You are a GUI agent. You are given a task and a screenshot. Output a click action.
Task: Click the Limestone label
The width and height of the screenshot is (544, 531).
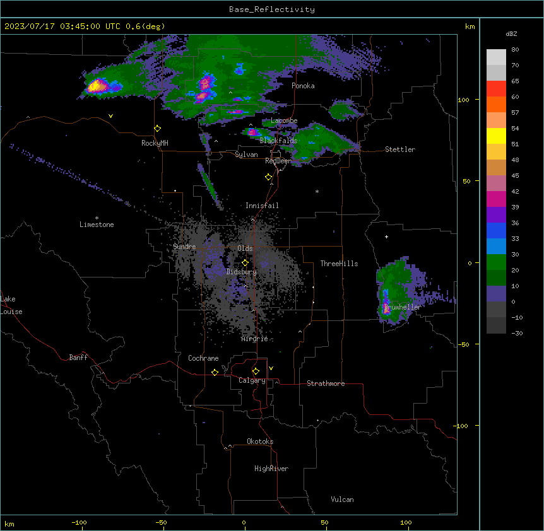point(97,225)
